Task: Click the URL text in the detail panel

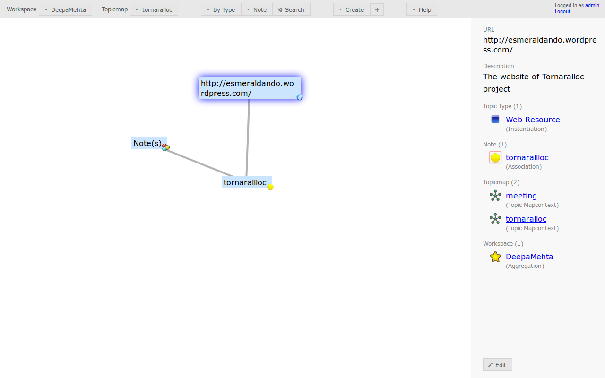Action: click(x=540, y=45)
